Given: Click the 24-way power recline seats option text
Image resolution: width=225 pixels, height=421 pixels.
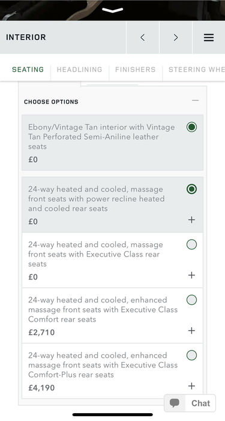Looking at the screenshot, I should coord(97,199).
